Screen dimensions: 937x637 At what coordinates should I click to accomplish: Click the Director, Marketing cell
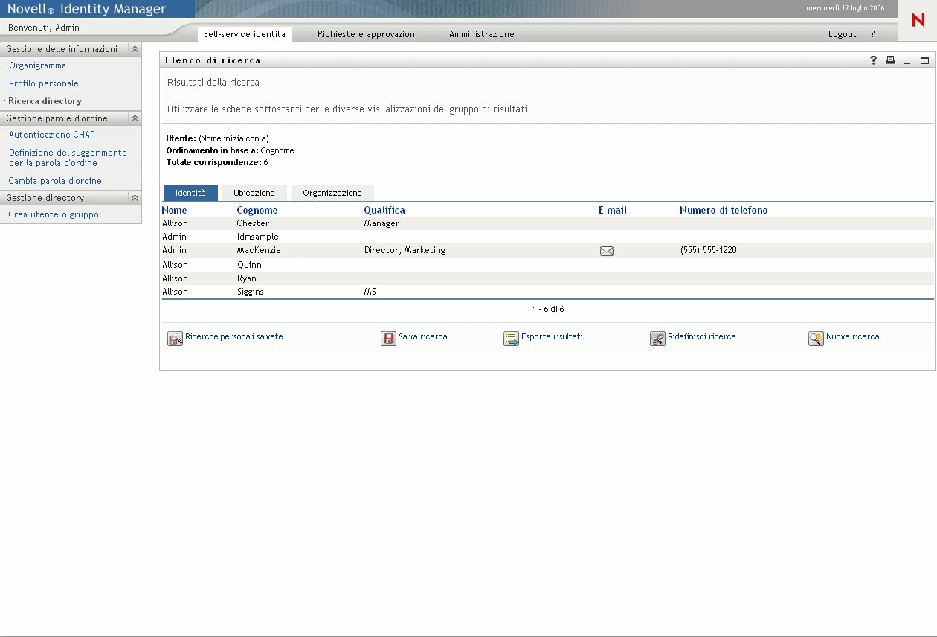click(x=405, y=250)
